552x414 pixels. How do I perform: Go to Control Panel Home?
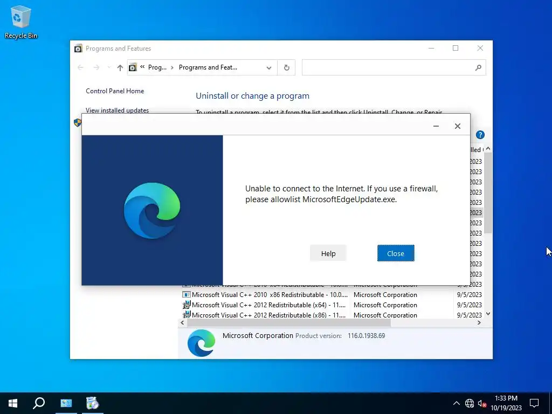(x=115, y=91)
